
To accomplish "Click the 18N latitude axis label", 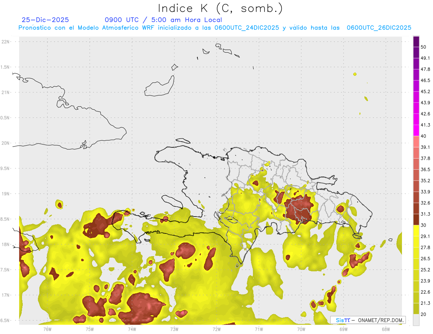I will 6,244.
